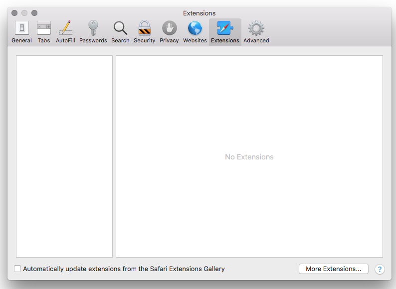Select the Extensions puzzle piece pane
Screen dimensions: 396x289
click(225, 32)
